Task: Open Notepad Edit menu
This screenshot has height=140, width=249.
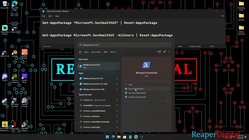Action: coord(50,16)
